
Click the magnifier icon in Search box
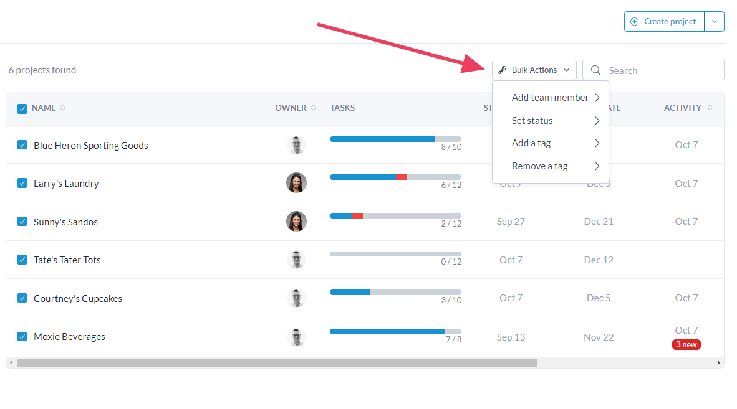pos(595,70)
